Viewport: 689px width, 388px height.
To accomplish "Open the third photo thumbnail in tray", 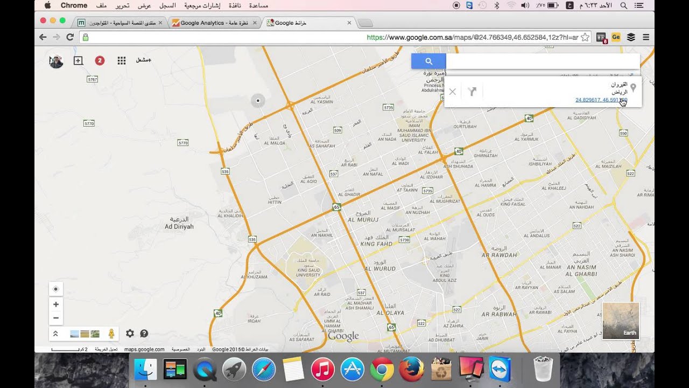I will click(95, 334).
